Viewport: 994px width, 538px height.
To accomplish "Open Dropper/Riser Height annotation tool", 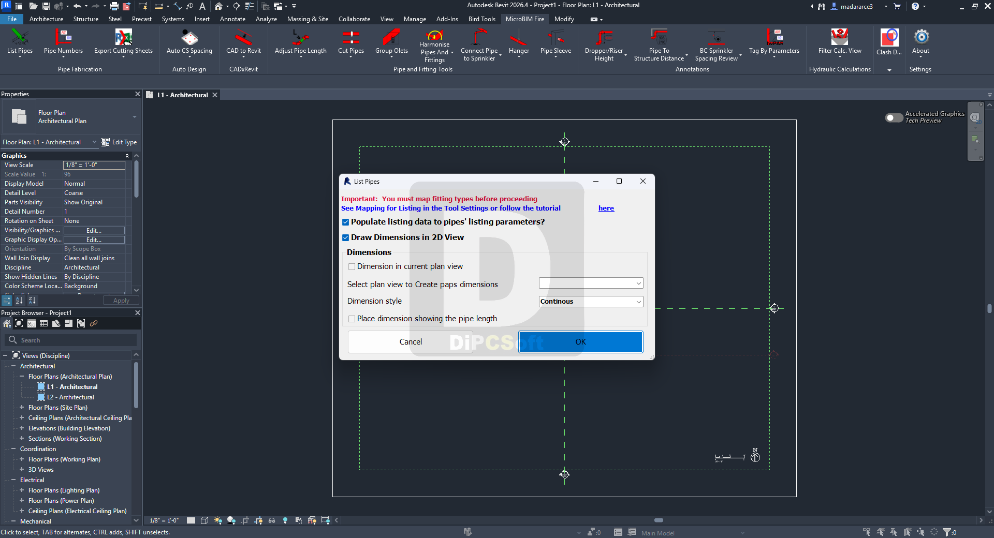I will click(604, 45).
